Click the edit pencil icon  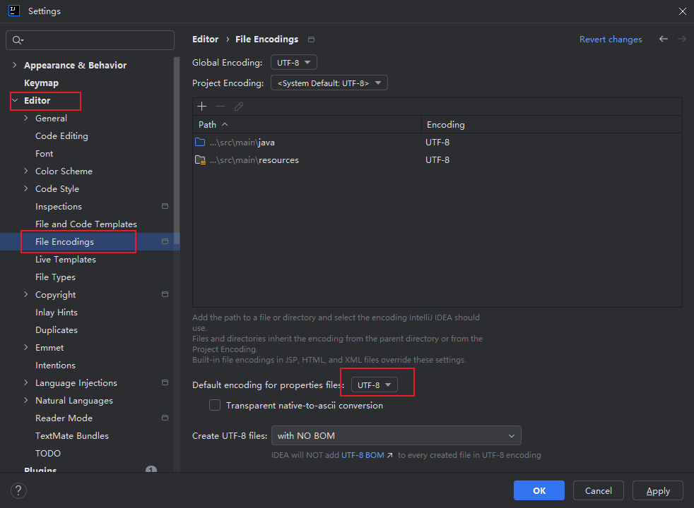coord(239,107)
